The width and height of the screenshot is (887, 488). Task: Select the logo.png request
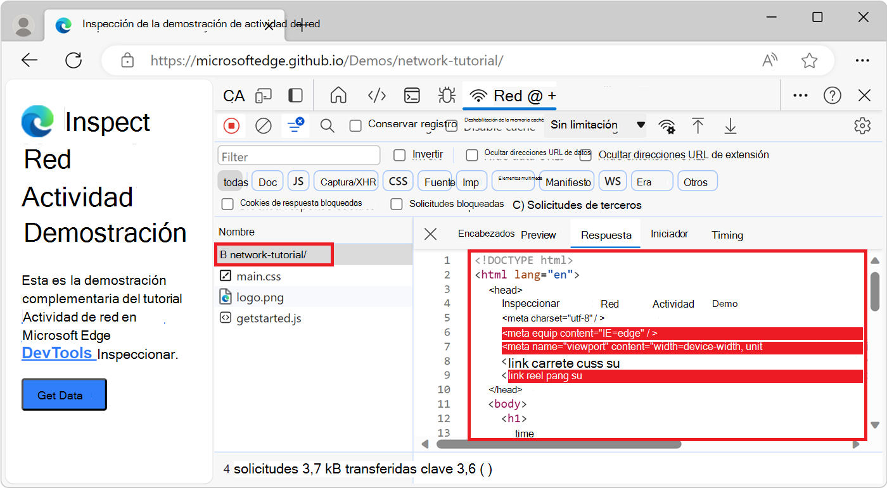[314, 297]
